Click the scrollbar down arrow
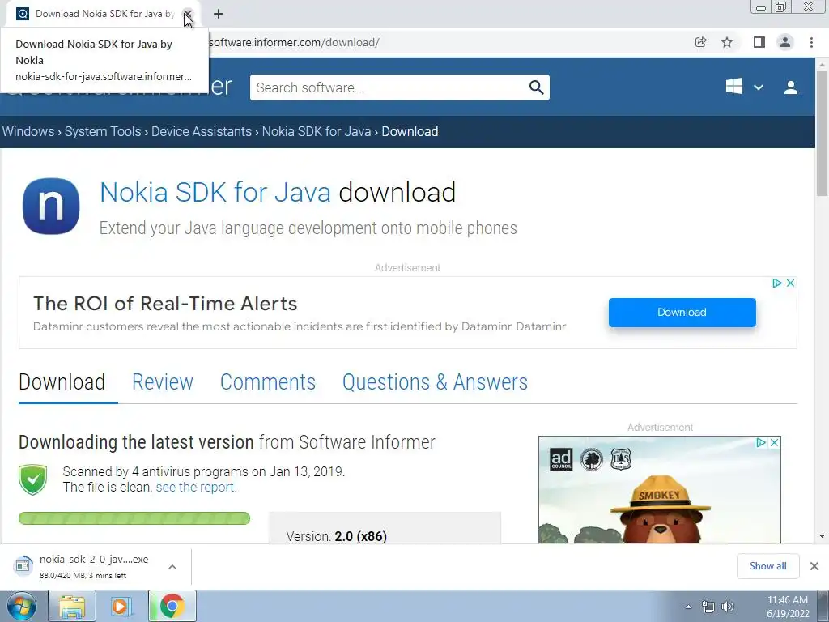The height and width of the screenshot is (622, 829). pos(823,536)
